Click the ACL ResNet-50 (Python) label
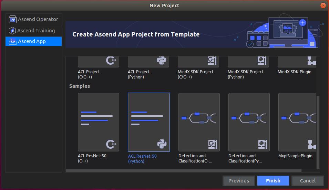 click(142, 159)
